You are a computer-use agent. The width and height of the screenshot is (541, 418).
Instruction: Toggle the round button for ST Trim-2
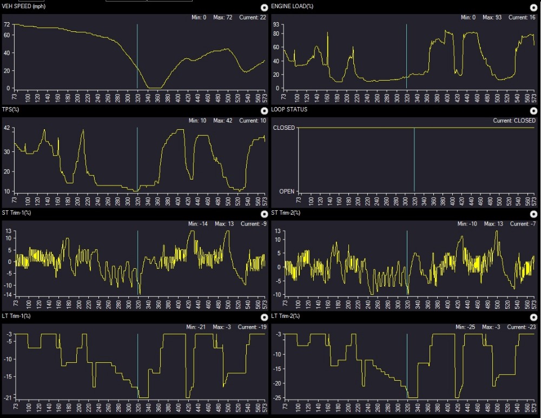(535, 214)
